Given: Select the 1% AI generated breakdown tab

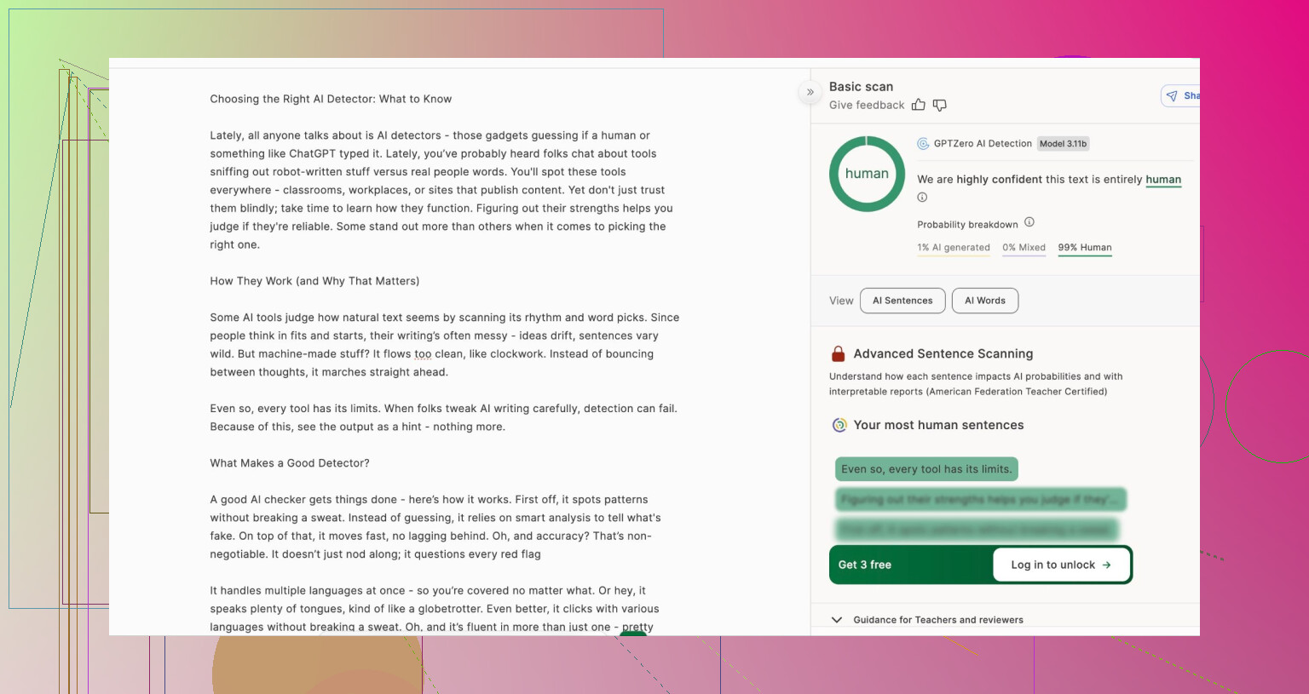Looking at the screenshot, I should point(954,248).
